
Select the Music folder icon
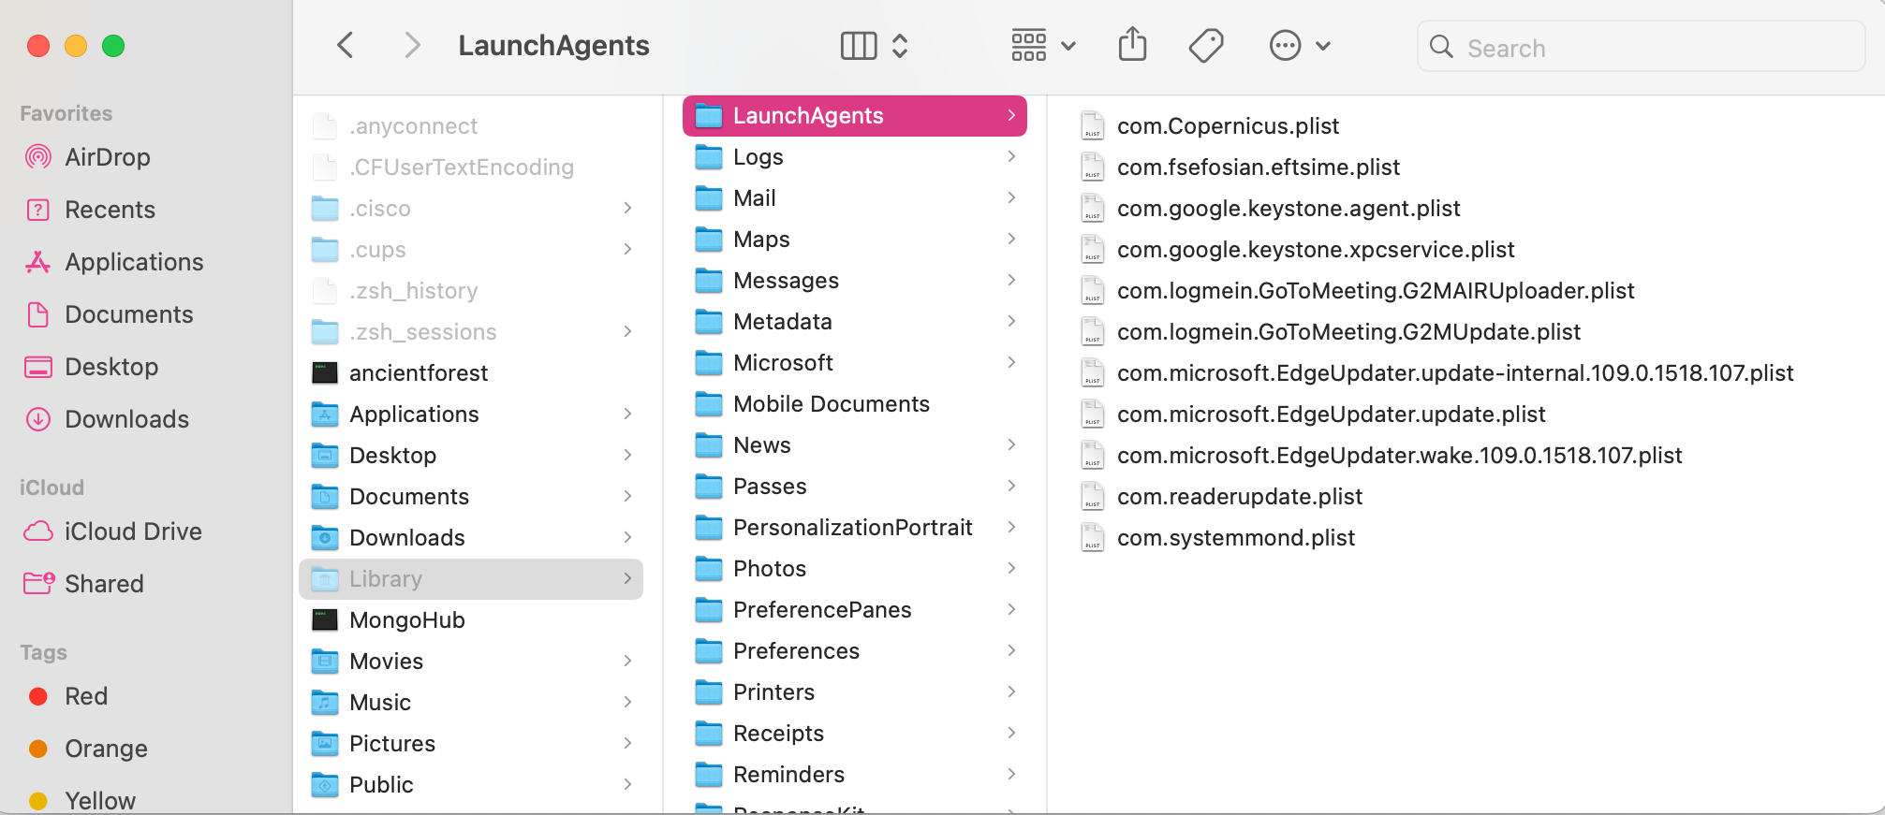point(325,703)
